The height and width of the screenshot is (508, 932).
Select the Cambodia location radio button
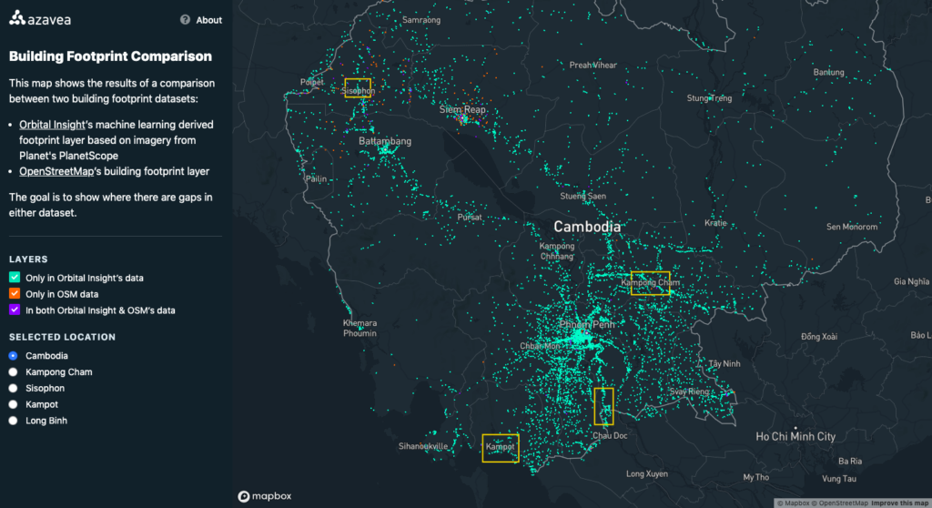click(x=13, y=356)
